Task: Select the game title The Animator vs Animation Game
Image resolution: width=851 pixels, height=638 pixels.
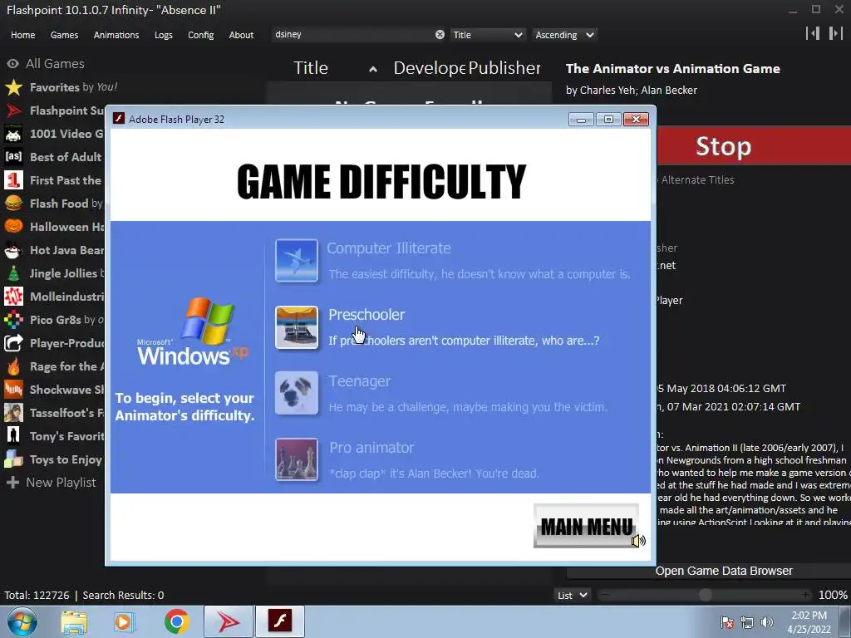Action: (x=673, y=69)
